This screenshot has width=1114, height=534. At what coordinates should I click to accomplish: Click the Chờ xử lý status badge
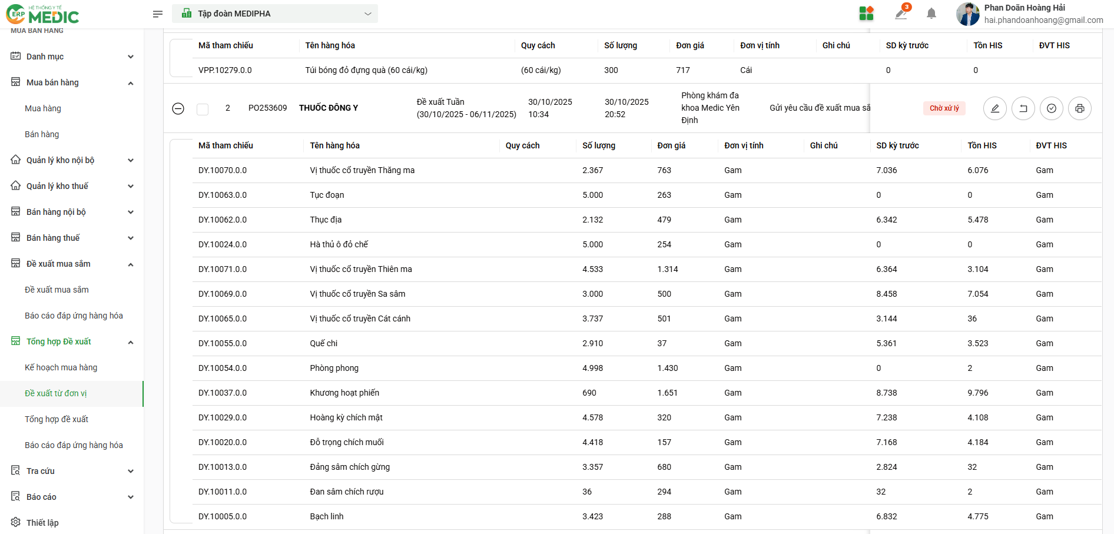[x=944, y=108]
